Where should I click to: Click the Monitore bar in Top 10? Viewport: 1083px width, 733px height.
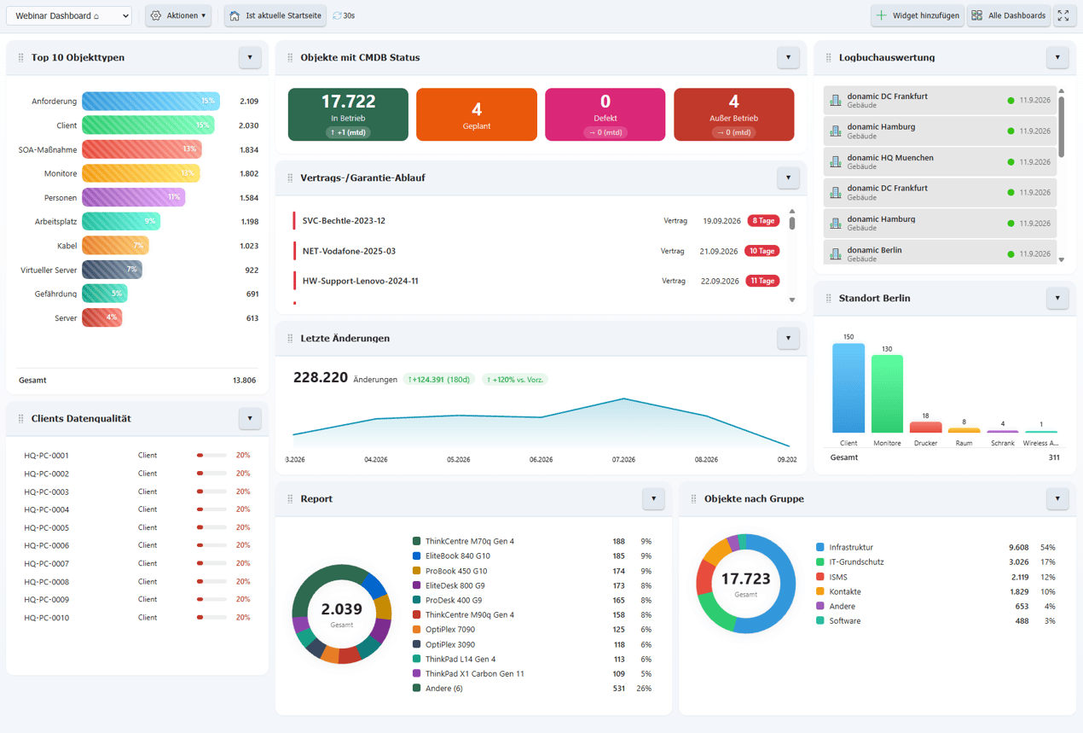(141, 173)
